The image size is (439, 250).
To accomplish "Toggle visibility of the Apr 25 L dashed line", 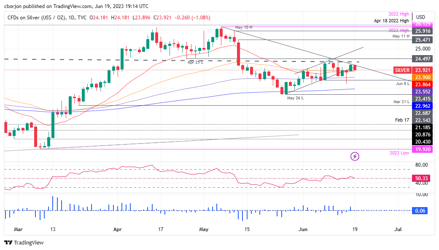I will (x=194, y=61).
